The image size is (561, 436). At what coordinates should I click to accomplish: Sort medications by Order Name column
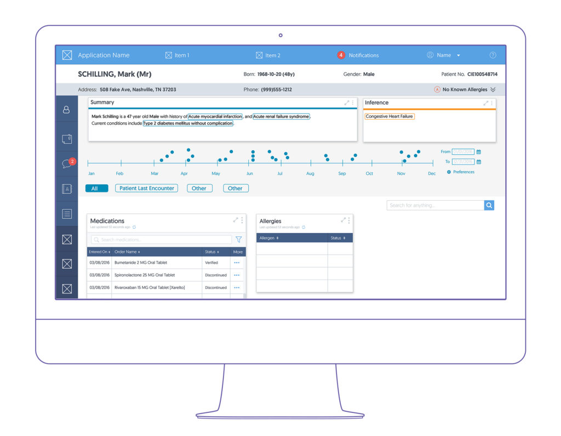tap(127, 252)
